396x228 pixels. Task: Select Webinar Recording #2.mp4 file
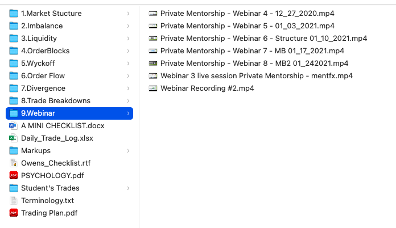pyautogui.click(x=207, y=88)
